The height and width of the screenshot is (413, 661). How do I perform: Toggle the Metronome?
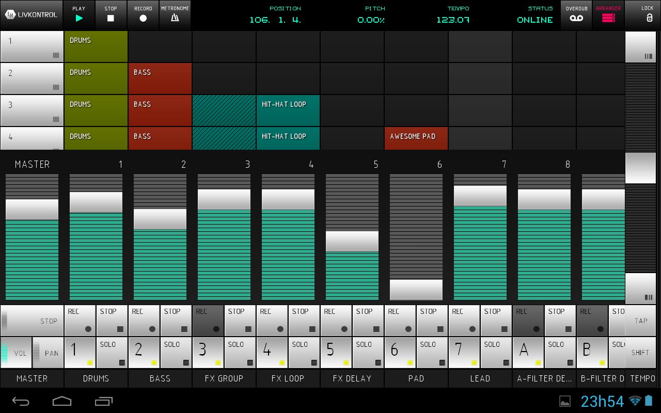[175, 14]
